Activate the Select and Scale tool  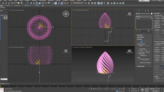[x=37, y=3]
